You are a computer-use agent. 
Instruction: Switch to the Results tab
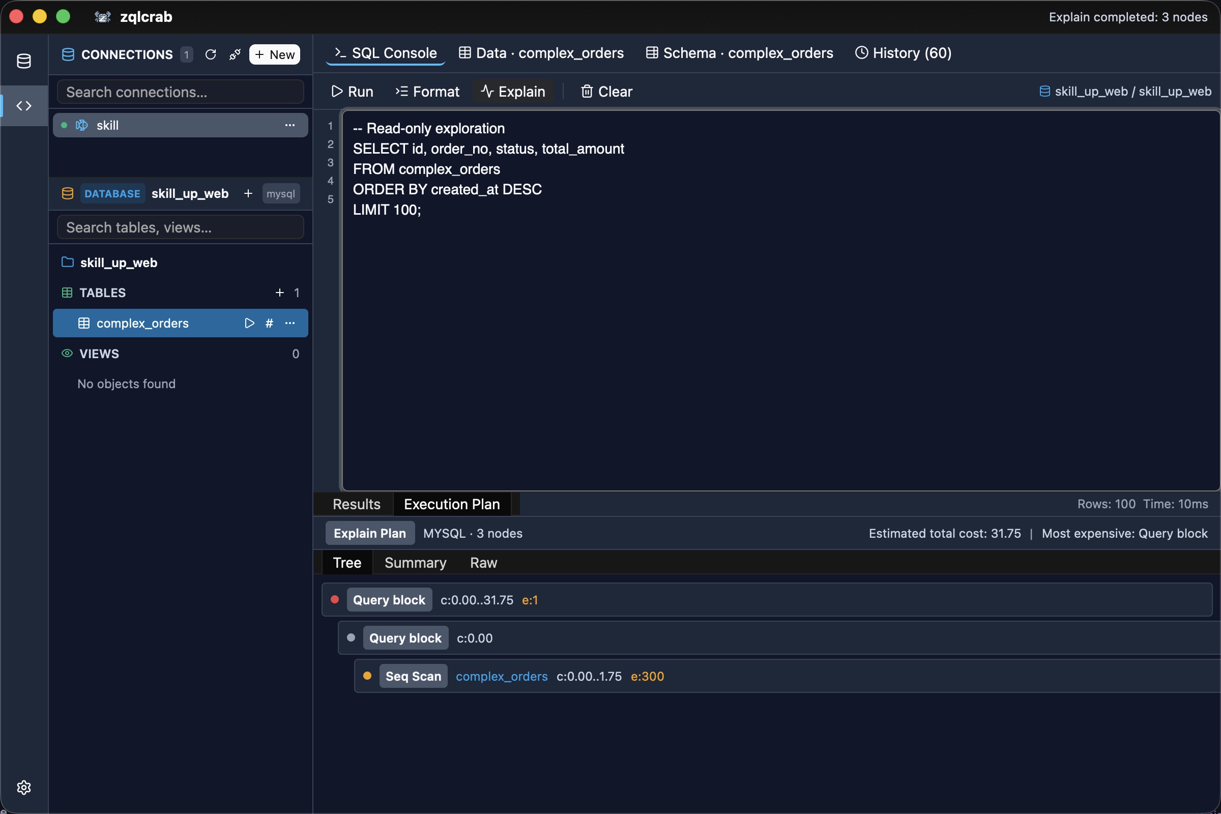(356, 504)
